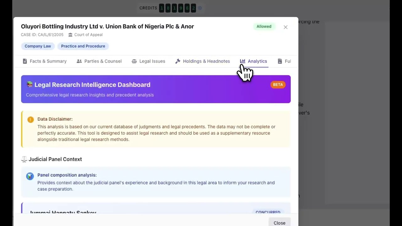This screenshot has width=402, height=226.
Task: Go to the Legal Issues tab
Action: tap(148, 61)
